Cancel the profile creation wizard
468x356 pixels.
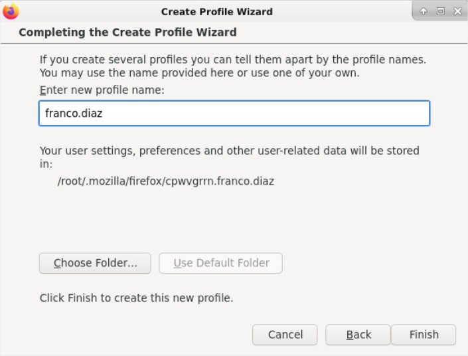point(285,335)
